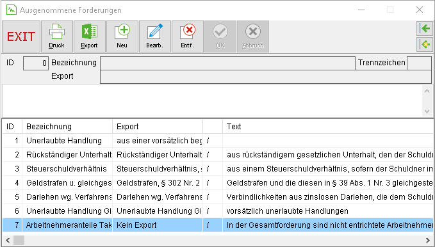
Task: Click the 'Kein Export' cell
Action: click(x=158, y=225)
